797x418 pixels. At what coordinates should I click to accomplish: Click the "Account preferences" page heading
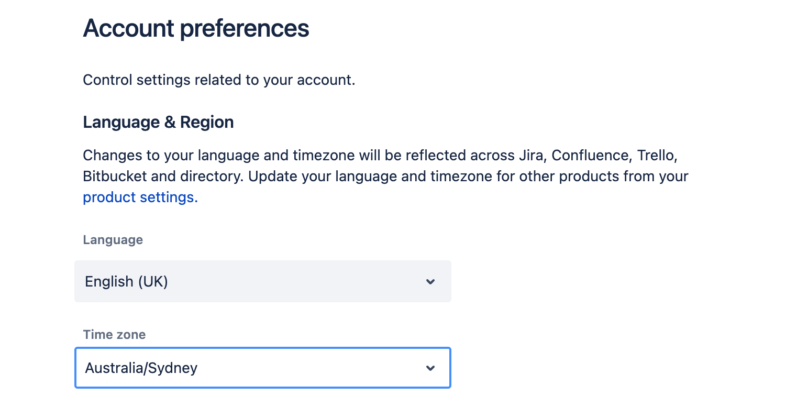click(196, 28)
